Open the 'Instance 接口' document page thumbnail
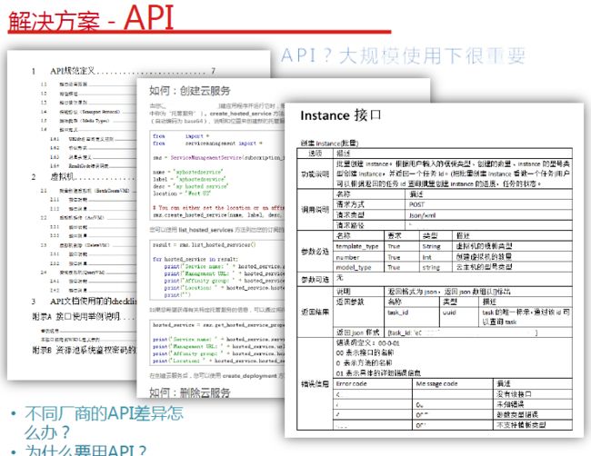The height and width of the screenshot is (456, 591). tap(434, 270)
